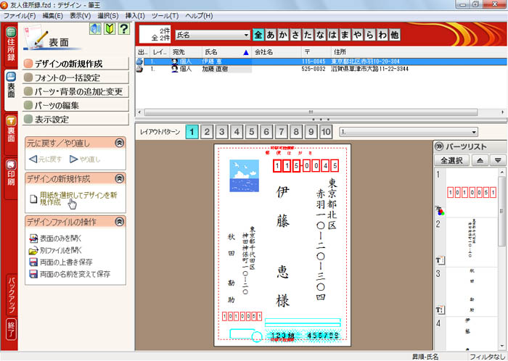The image size is (508, 361).
Task: Click 両面の上書き保存 save icon
Action: [33, 262]
